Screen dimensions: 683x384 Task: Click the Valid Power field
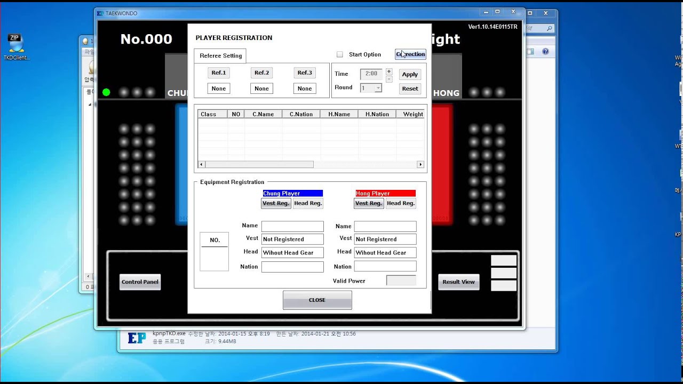point(401,281)
